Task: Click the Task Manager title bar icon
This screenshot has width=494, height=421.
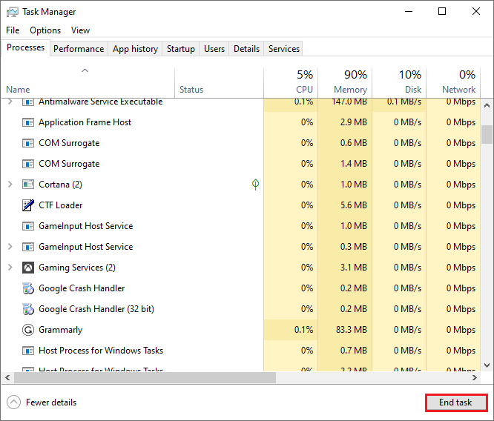Action: tap(13, 12)
